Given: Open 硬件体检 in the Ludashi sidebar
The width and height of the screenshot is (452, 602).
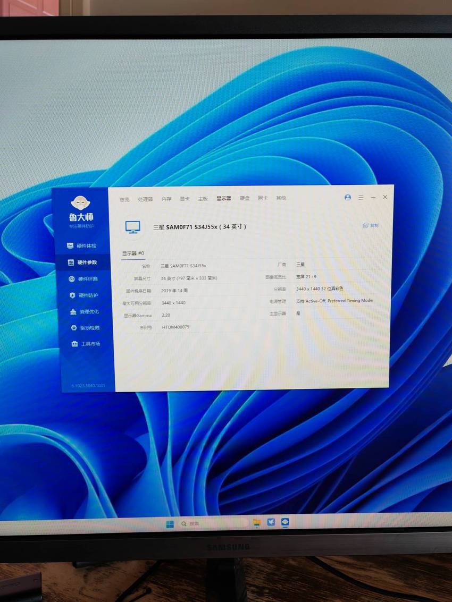Looking at the screenshot, I should 81,245.
